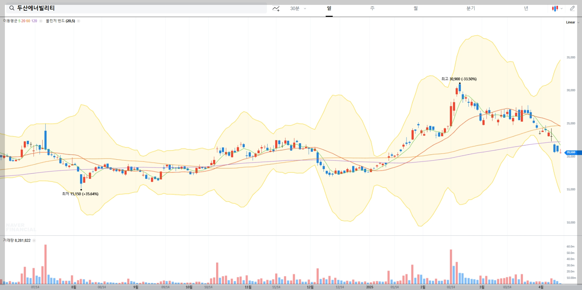Switch to the 년 yearly tab
This screenshot has height=290, width=582.
(x=526, y=8)
